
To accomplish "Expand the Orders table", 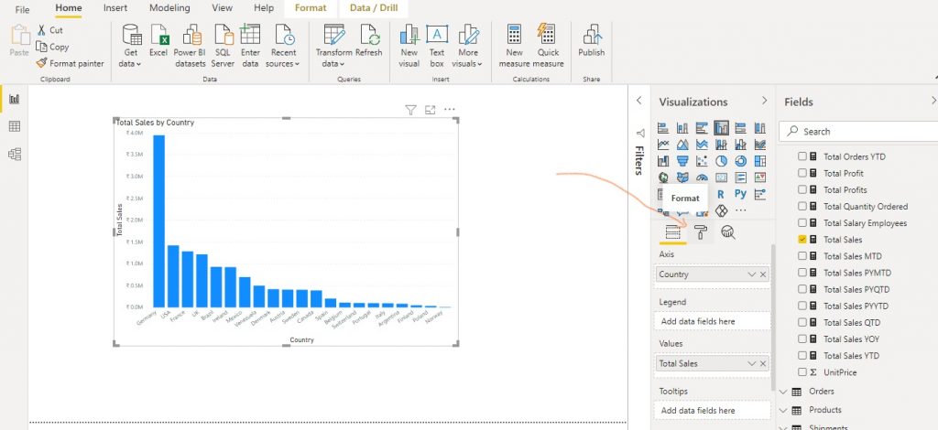I will point(784,392).
